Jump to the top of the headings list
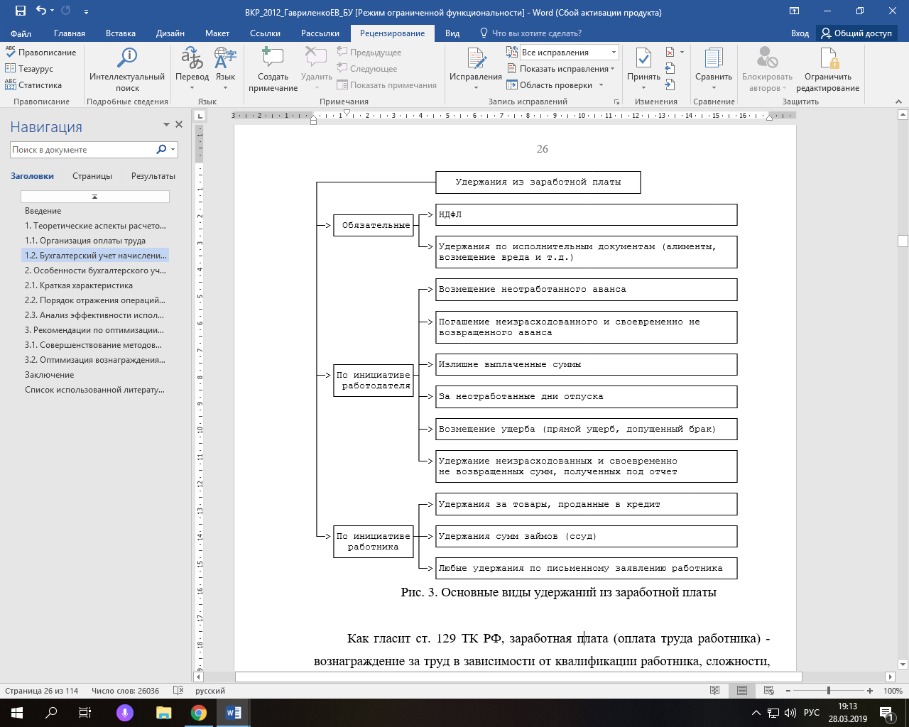Image resolution: width=909 pixels, height=727 pixels. [x=94, y=197]
